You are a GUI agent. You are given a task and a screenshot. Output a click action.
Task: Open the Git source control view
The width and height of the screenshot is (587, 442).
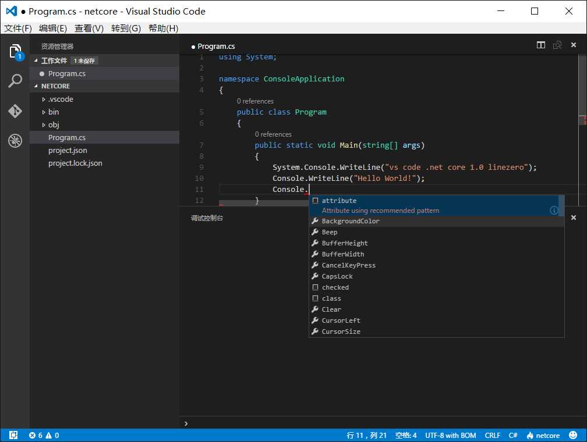click(15, 110)
